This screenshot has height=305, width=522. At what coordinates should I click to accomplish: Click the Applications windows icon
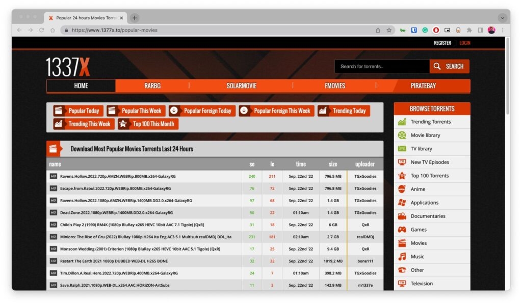[402, 203]
